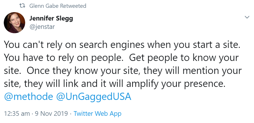
Task: Expand the tweet options chevron
Action: click(247, 18)
